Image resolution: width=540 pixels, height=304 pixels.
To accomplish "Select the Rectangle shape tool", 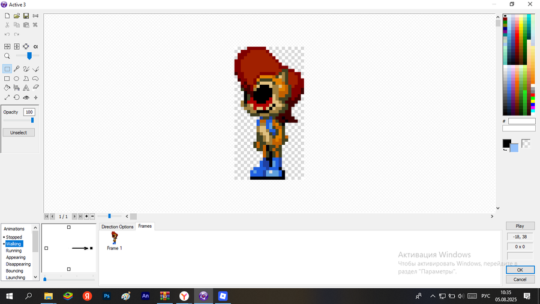I will [x=7, y=79].
